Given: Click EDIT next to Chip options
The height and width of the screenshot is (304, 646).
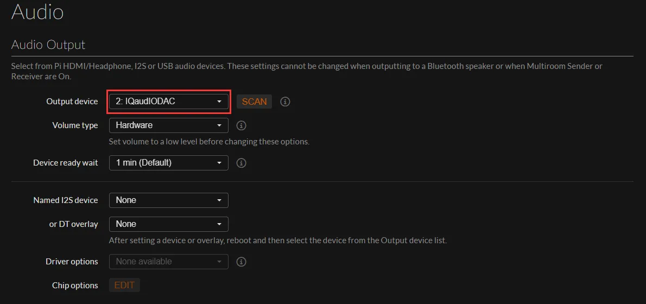Looking at the screenshot, I should point(124,286).
